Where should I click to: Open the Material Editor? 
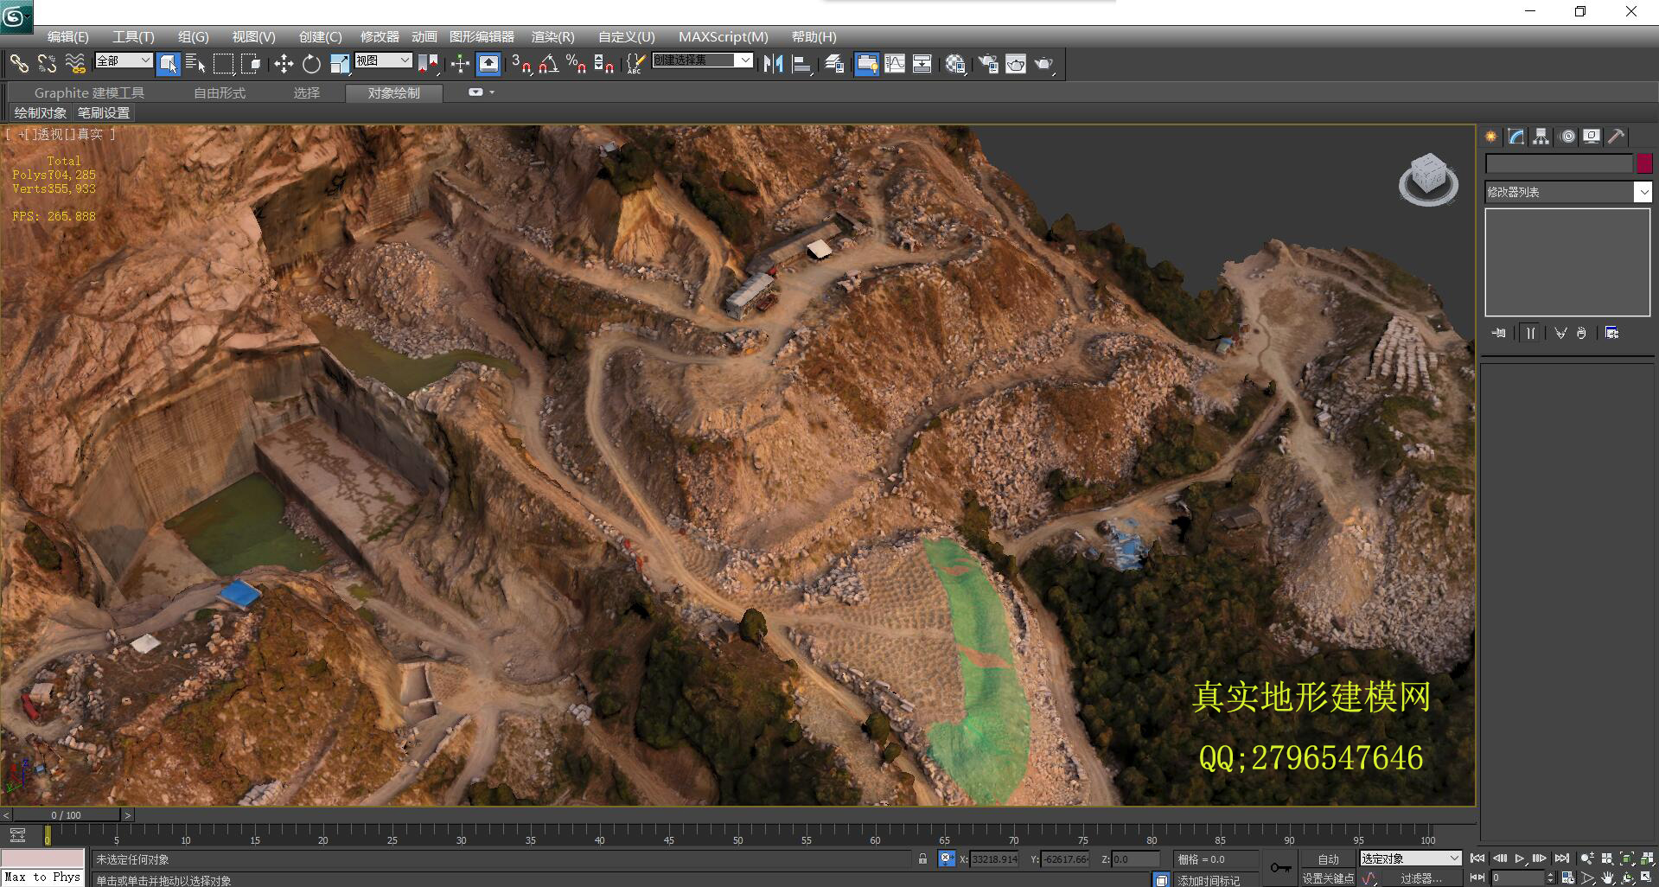955,63
